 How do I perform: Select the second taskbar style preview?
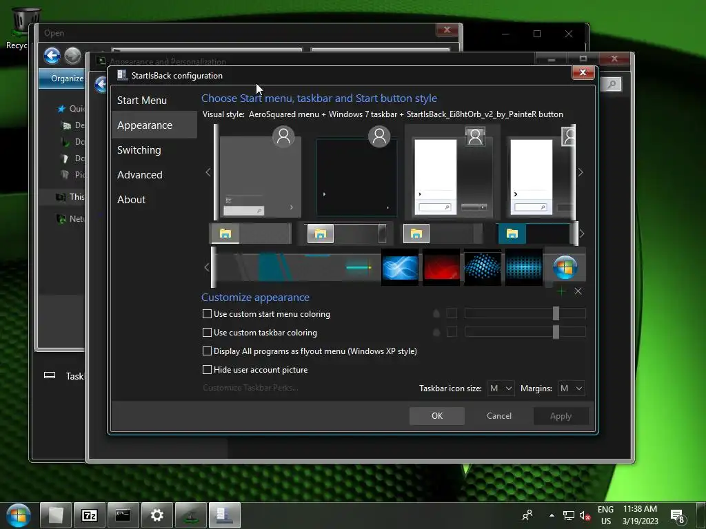click(345, 234)
